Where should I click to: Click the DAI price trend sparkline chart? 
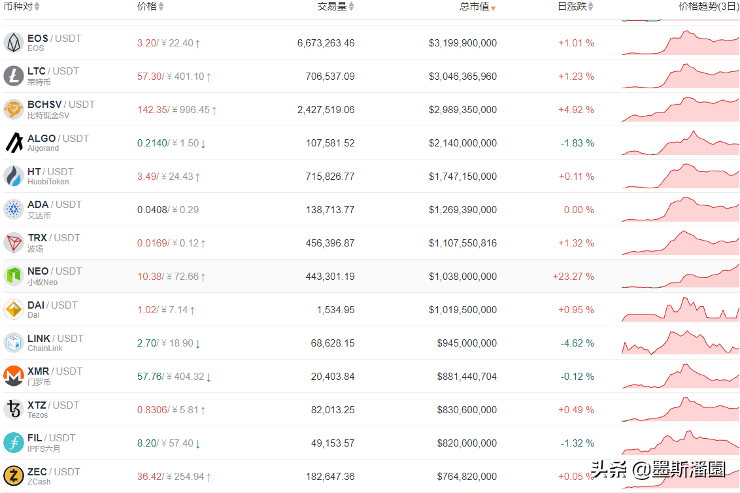680,309
